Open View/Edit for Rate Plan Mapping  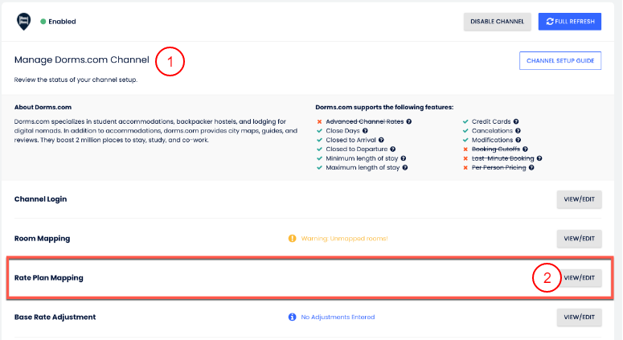coord(579,278)
